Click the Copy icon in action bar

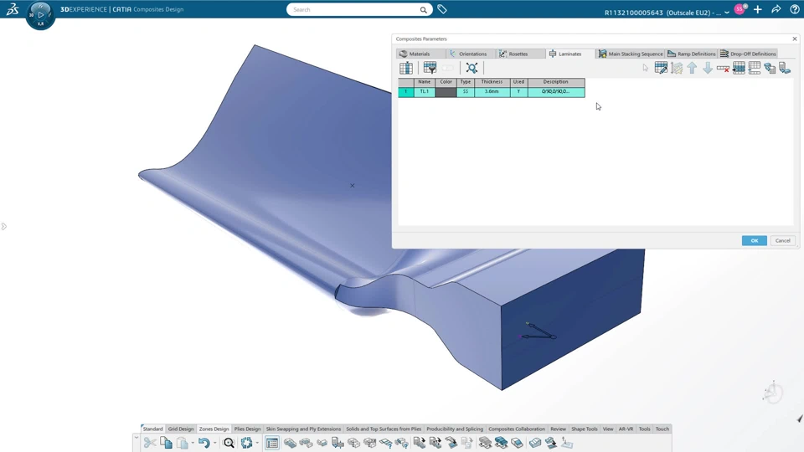pyautogui.click(x=166, y=443)
